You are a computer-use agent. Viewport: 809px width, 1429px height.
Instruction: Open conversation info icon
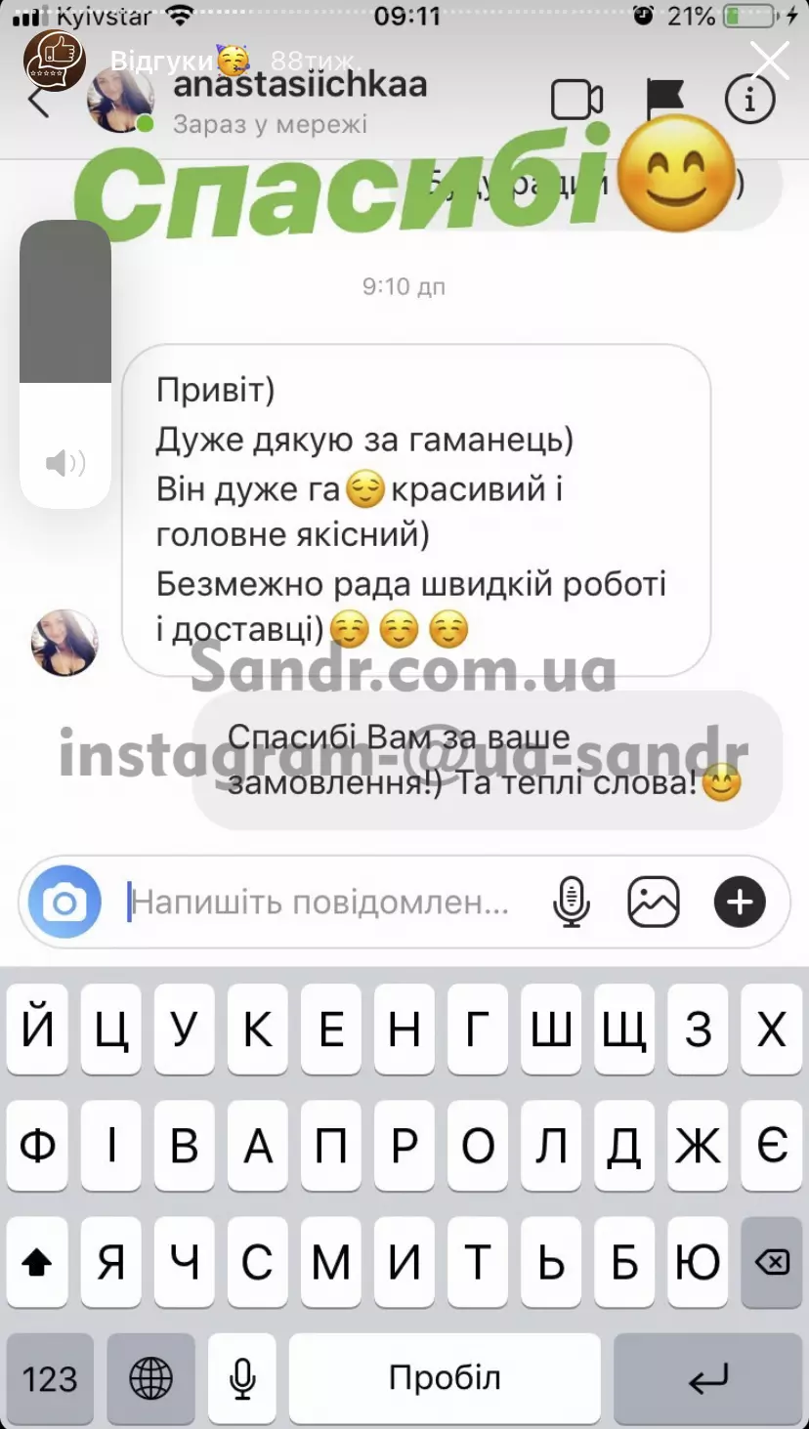(749, 100)
